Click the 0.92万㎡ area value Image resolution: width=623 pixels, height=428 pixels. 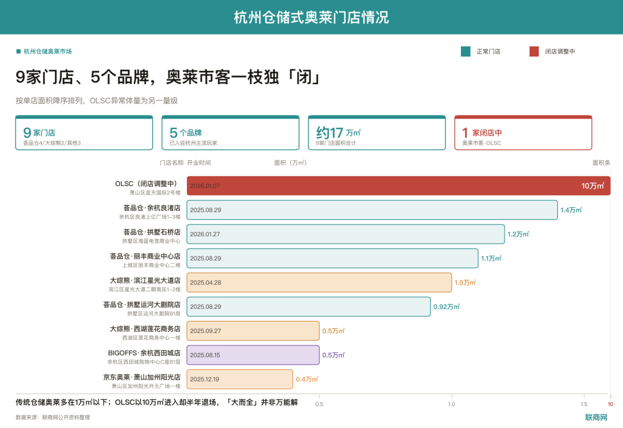coord(446,306)
